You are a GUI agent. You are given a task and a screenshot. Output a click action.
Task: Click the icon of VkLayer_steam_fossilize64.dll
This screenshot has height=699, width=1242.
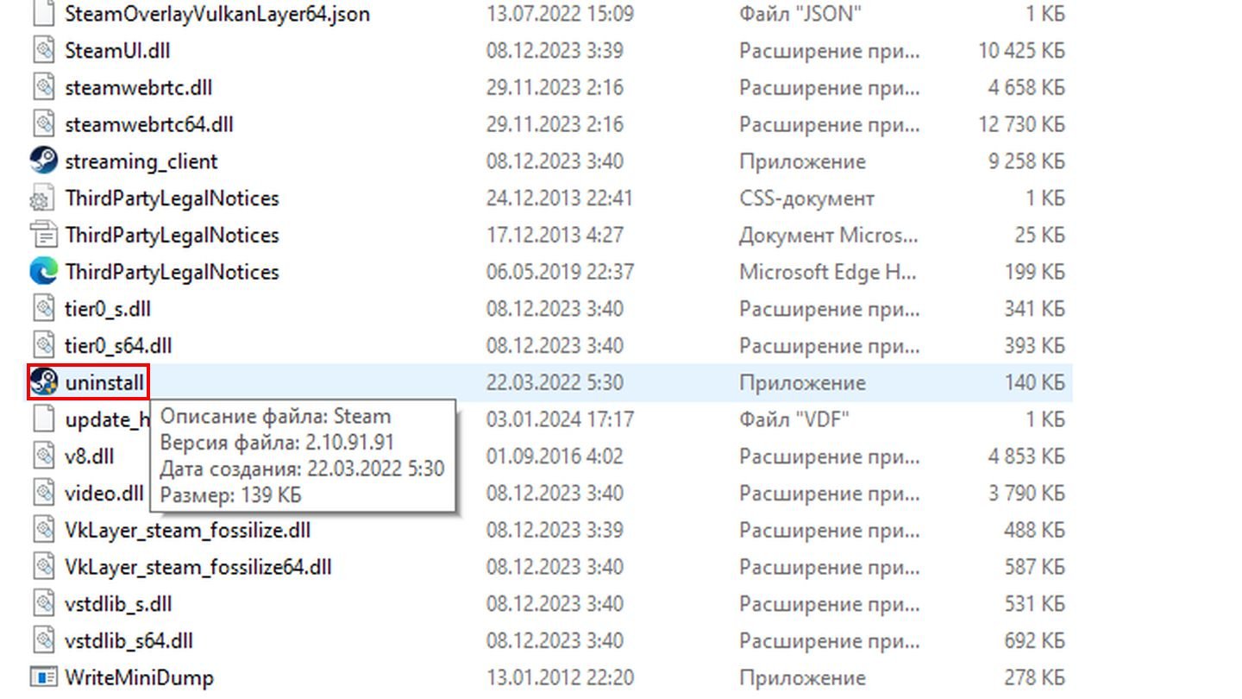point(43,567)
